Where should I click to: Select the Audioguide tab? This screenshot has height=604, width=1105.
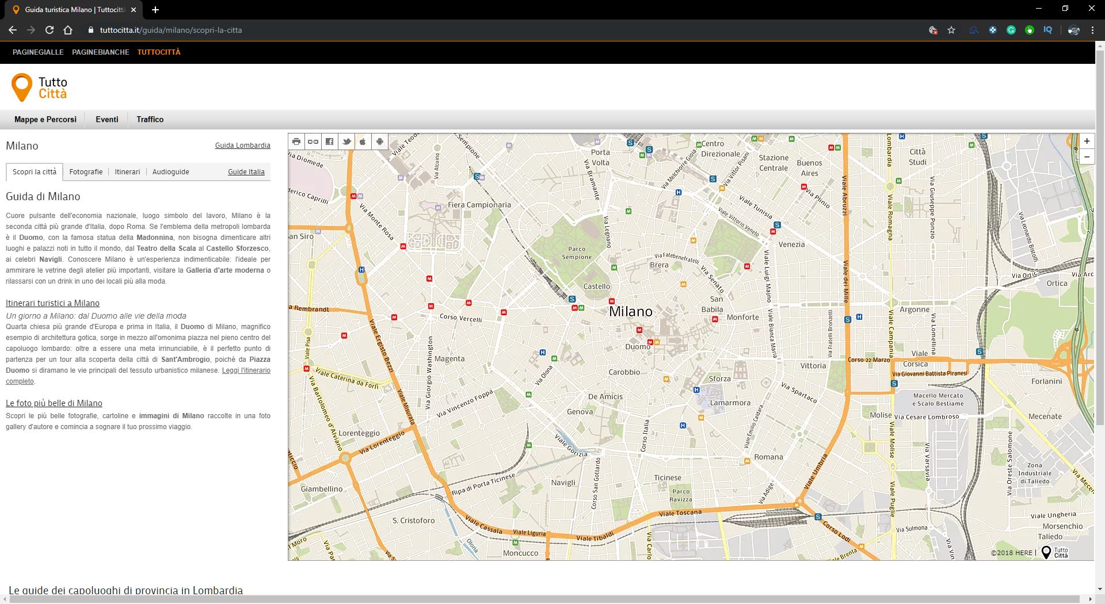coord(170,172)
